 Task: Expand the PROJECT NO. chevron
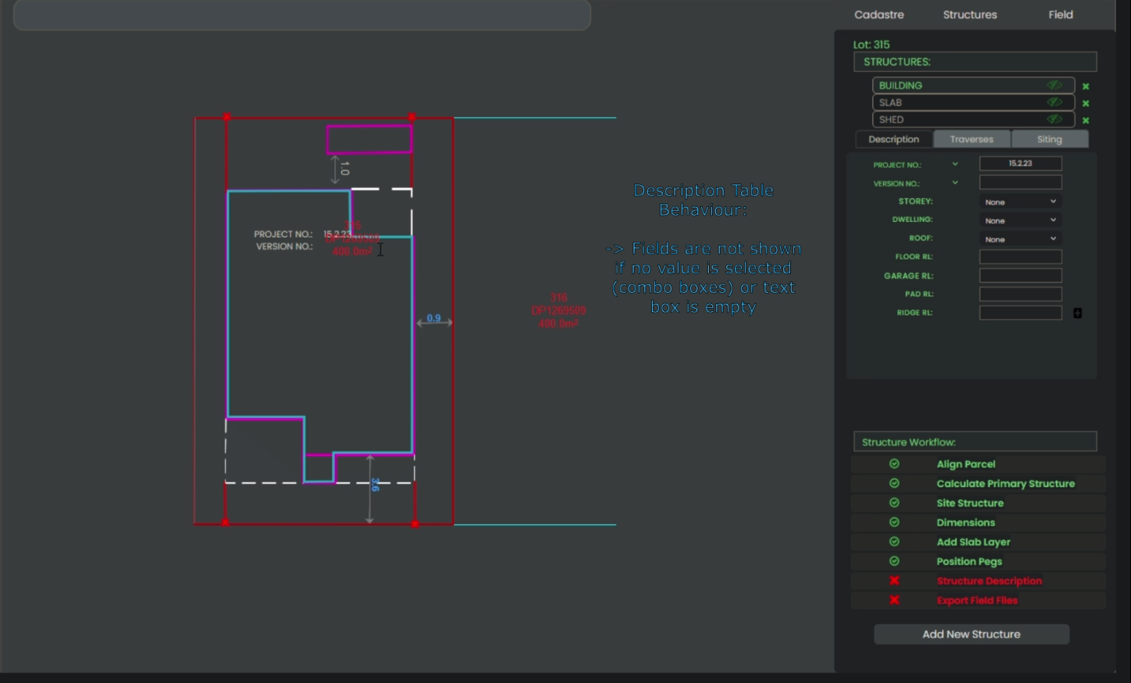tap(955, 164)
